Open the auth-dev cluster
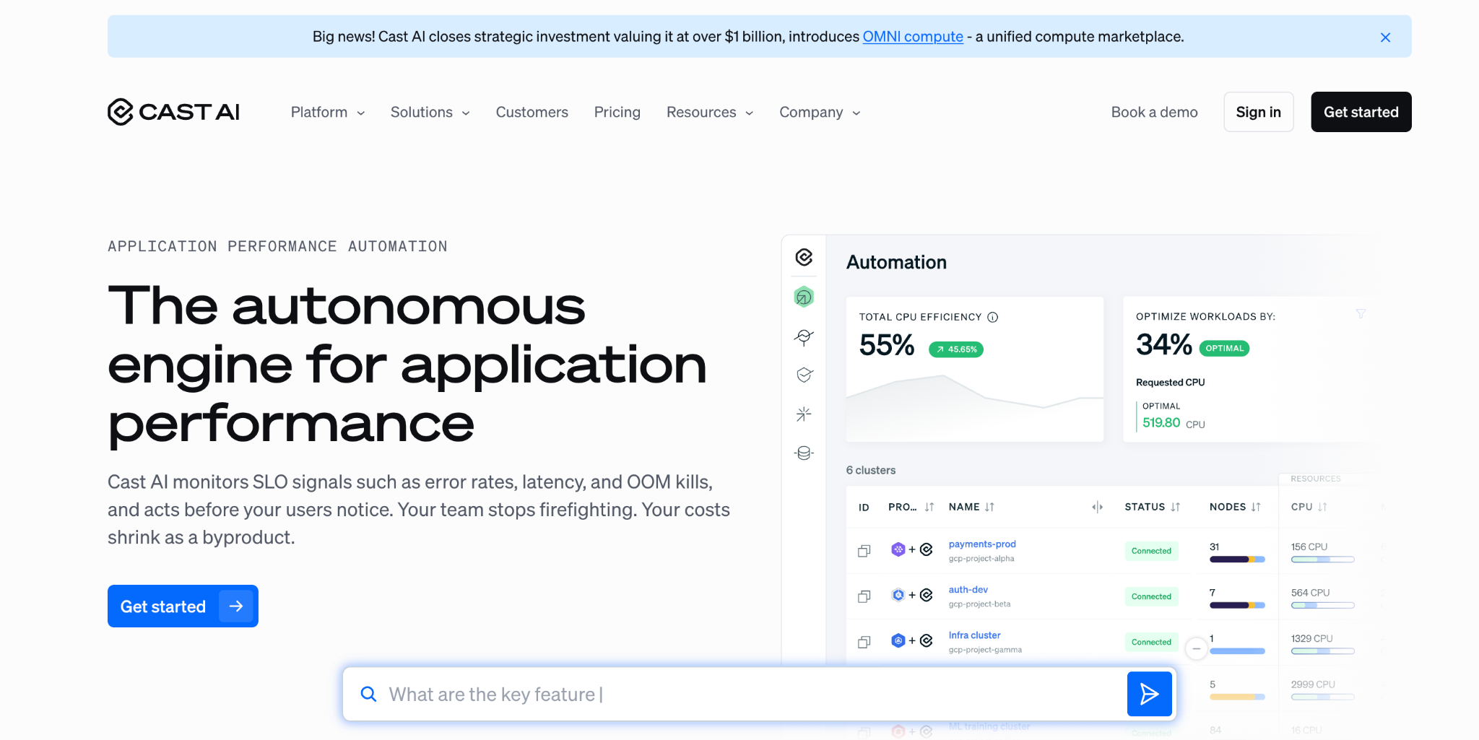 point(968,589)
